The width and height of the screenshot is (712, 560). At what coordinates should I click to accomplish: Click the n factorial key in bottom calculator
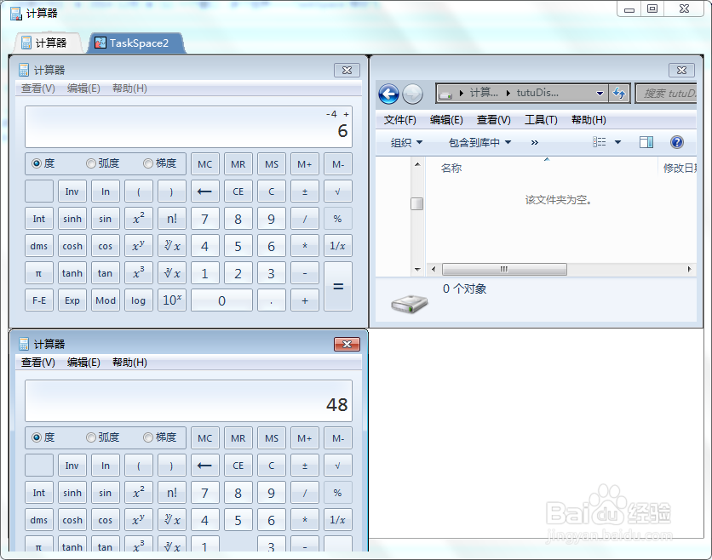pyautogui.click(x=172, y=493)
